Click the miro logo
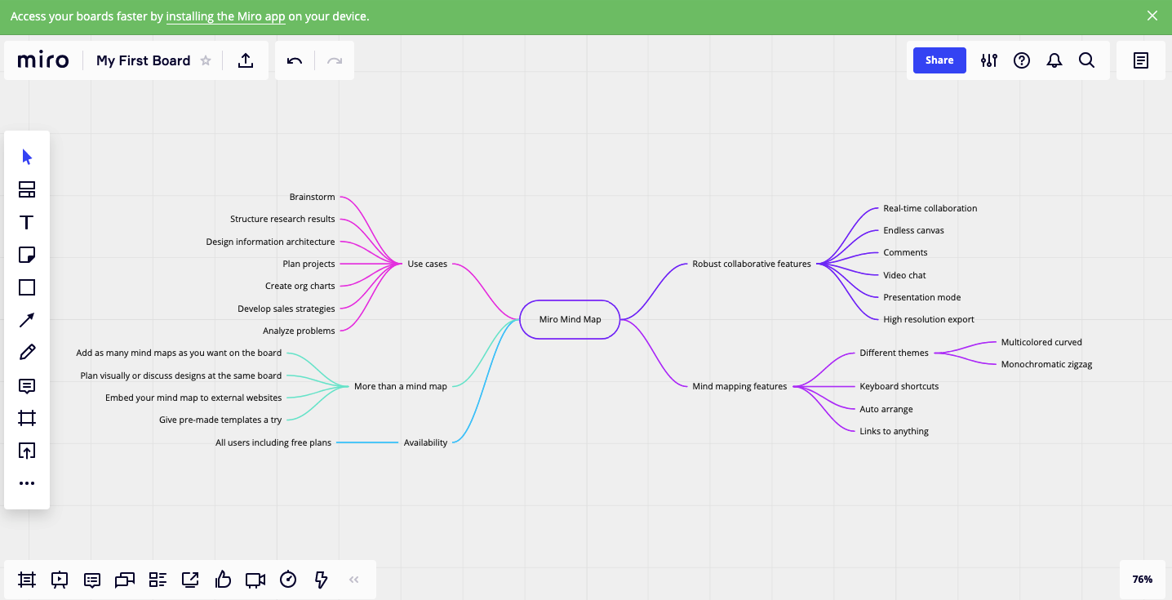The height and width of the screenshot is (600, 1172). [x=43, y=60]
